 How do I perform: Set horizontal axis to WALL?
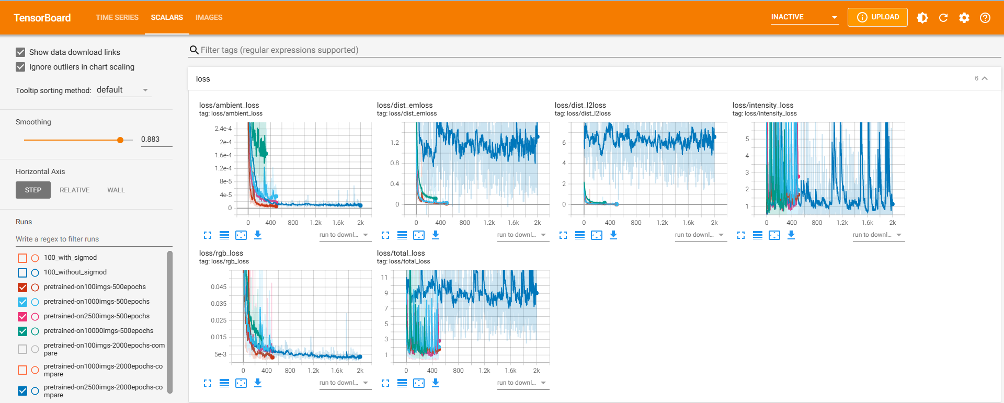click(x=116, y=190)
